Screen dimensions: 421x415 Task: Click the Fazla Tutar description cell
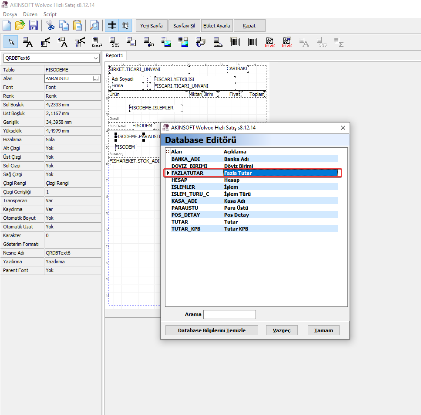[x=280, y=173]
